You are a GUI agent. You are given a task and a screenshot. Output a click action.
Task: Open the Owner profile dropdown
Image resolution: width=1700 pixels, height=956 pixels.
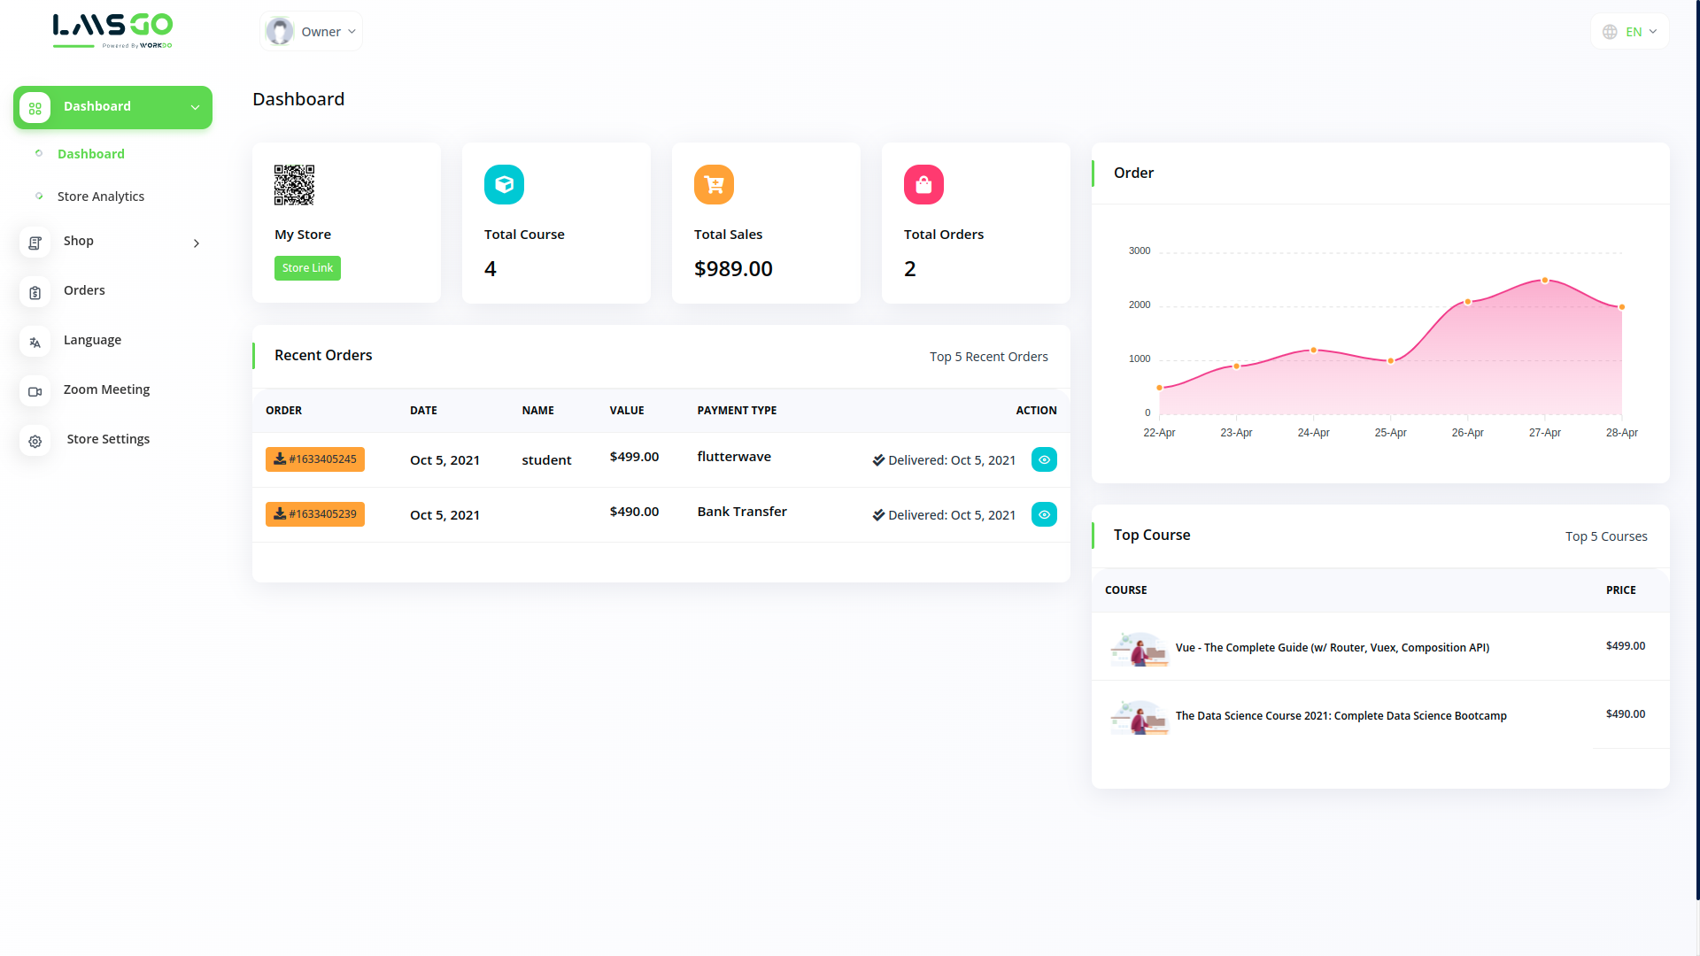pos(312,32)
